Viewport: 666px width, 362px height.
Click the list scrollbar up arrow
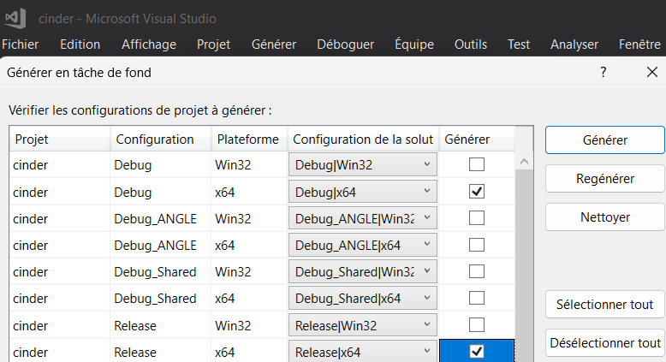tap(524, 162)
